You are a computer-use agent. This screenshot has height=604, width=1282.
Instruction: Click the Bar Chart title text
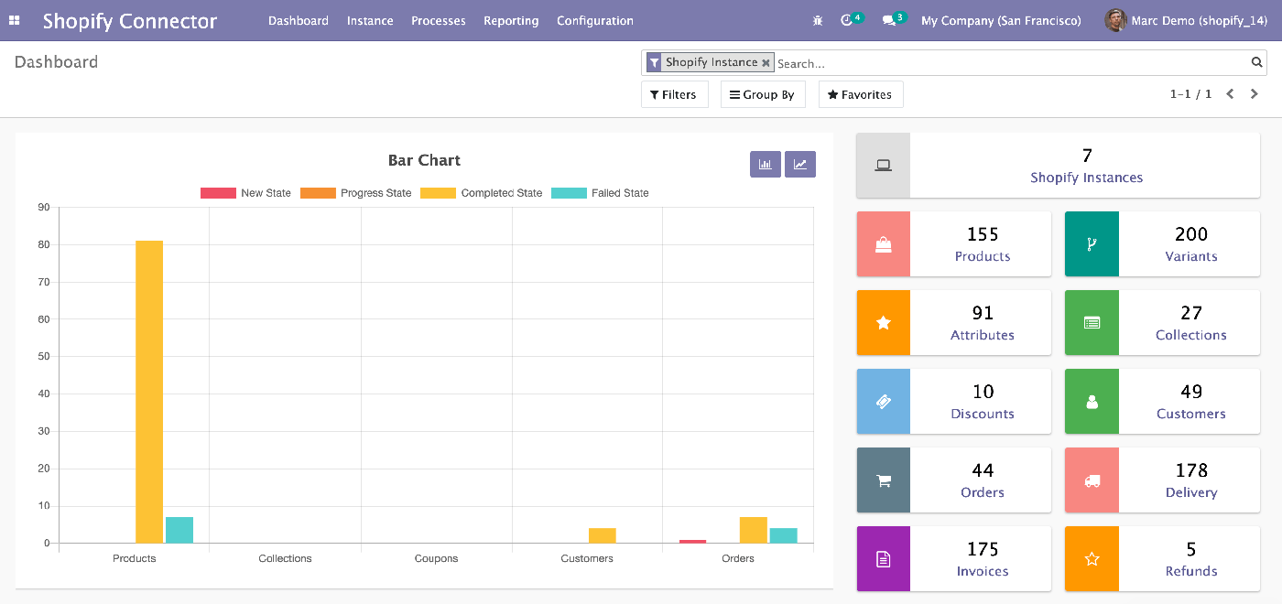[424, 160]
